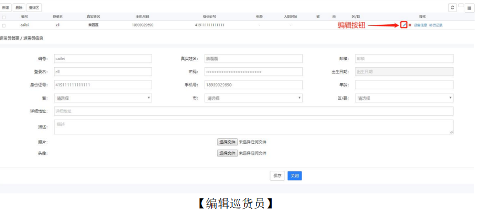Click the 描述 description textarea
Viewport: 484px width, 211px height.
(x=254, y=127)
